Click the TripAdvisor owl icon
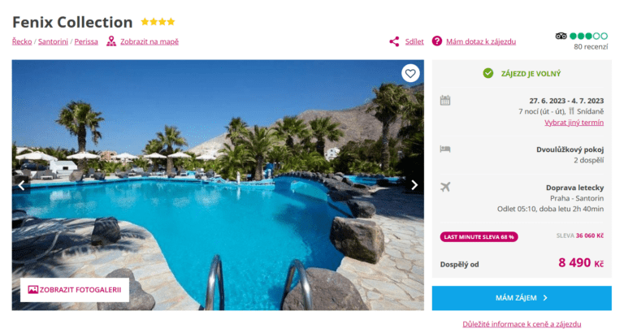Image resolution: width=624 pixels, height=333 pixels. click(561, 37)
